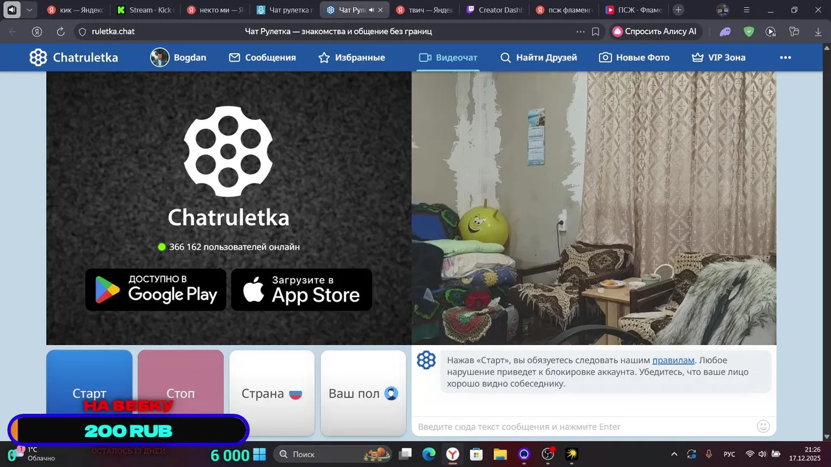Click the taskbar Поиск search box
The image size is (831, 467).
point(333,454)
